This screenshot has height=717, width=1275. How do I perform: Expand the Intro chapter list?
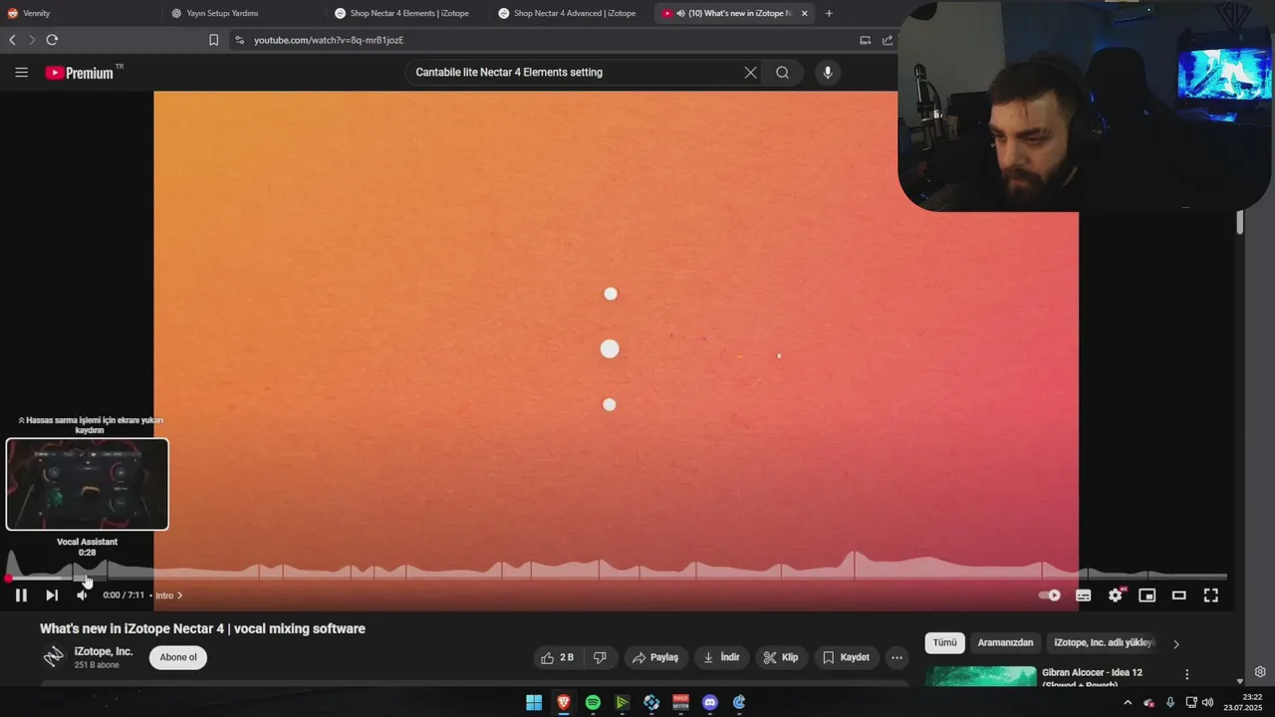point(168,596)
